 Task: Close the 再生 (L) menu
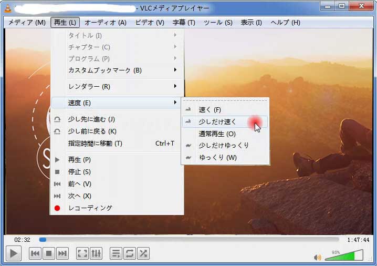(65, 23)
